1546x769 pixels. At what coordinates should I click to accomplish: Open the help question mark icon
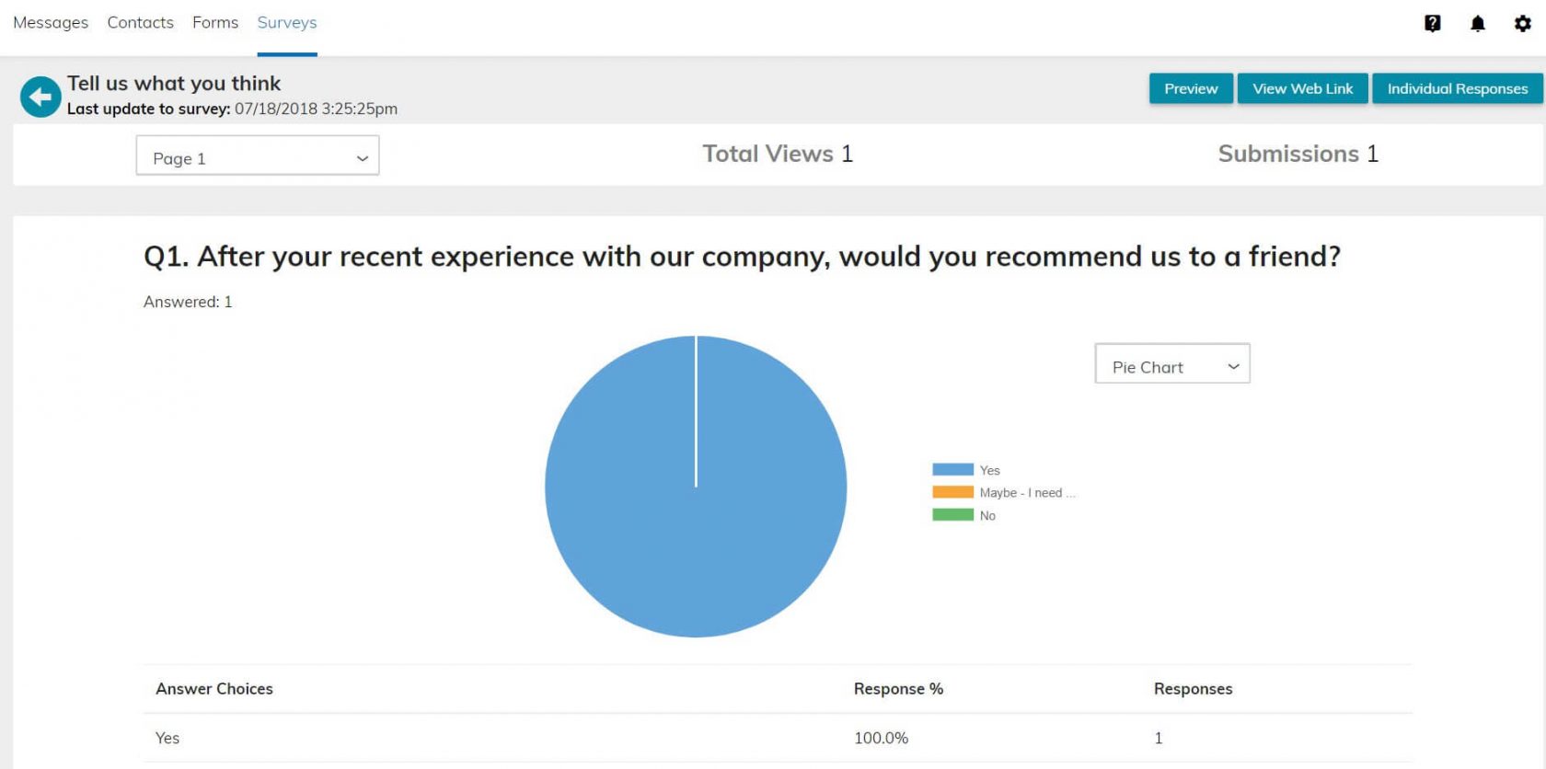[x=1432, y=24]
